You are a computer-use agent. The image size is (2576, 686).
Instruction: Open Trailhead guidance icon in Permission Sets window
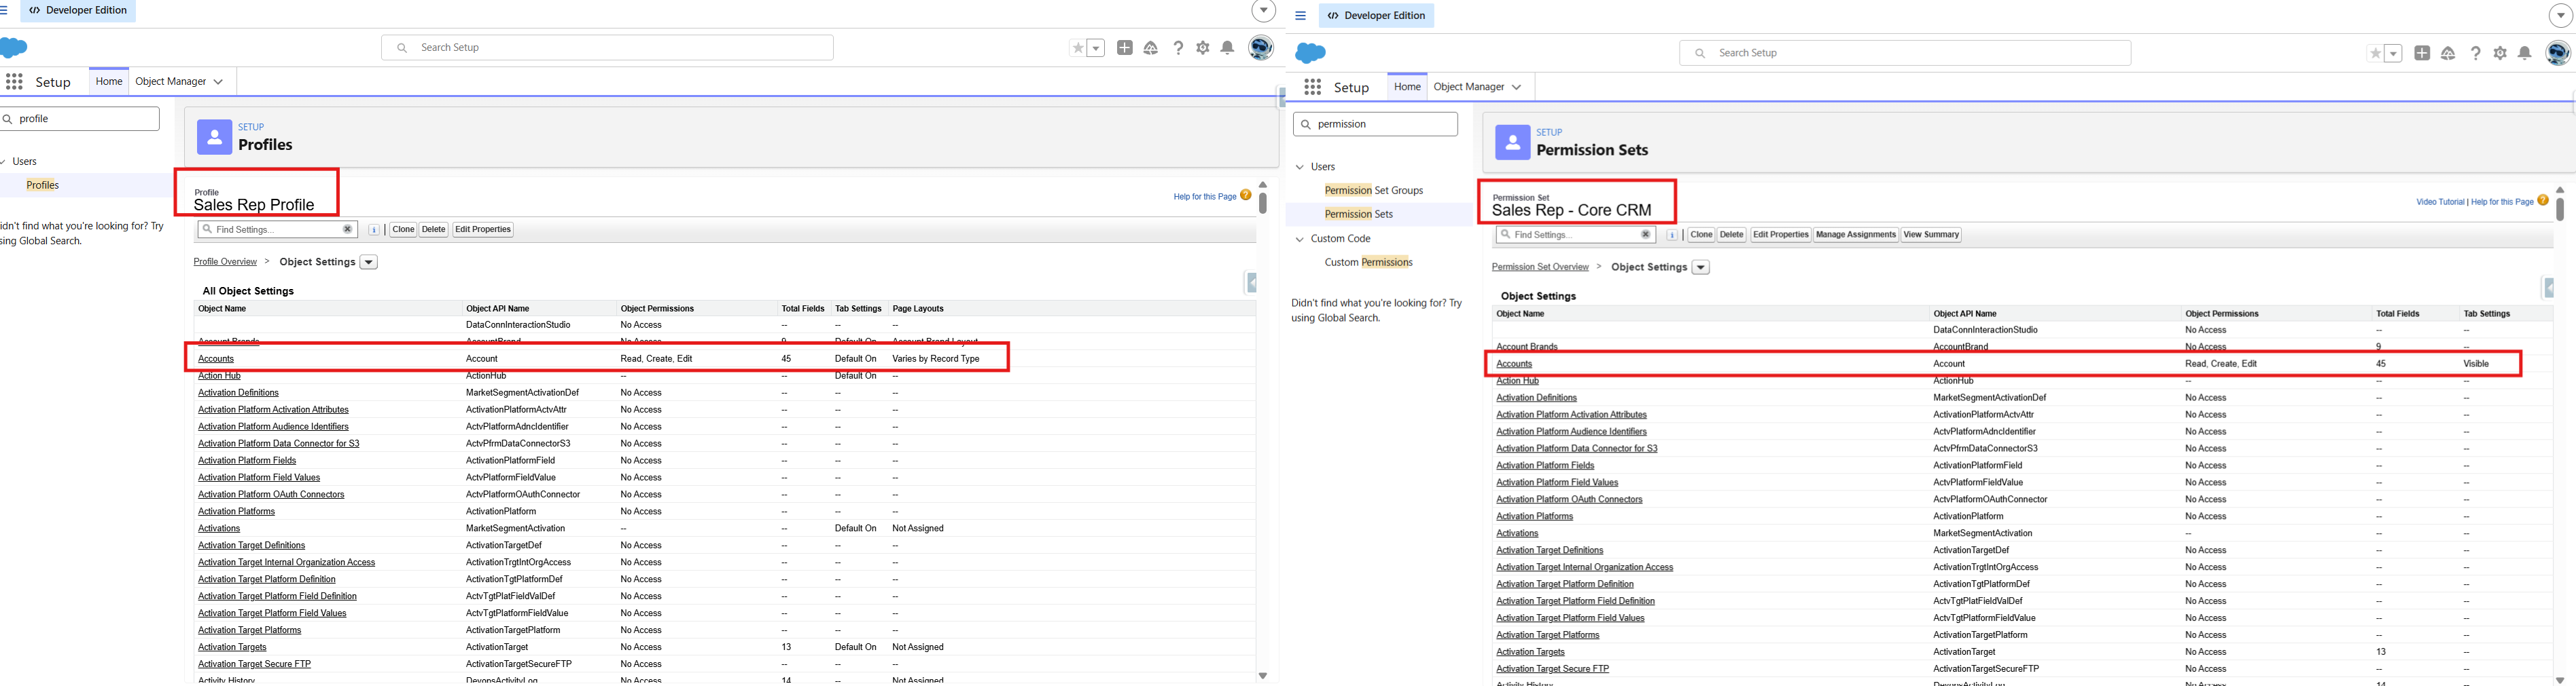(x=2448, y=54)
